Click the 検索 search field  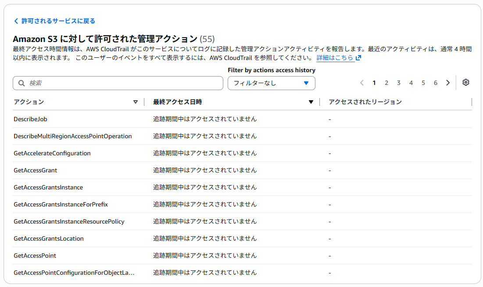click(118, 83)
